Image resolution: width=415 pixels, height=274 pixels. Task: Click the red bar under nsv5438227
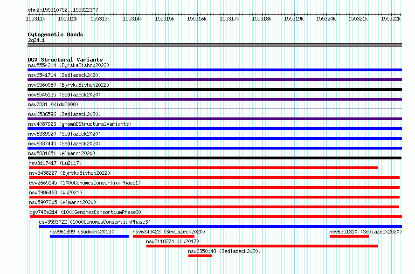tap(214, 178)
